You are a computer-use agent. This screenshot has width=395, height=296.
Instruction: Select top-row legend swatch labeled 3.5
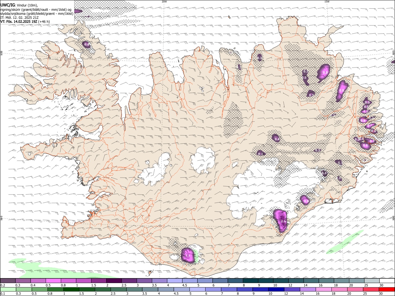tap(159, 281)
